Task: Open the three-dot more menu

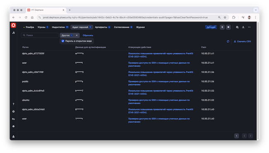Action: [249, 27]
